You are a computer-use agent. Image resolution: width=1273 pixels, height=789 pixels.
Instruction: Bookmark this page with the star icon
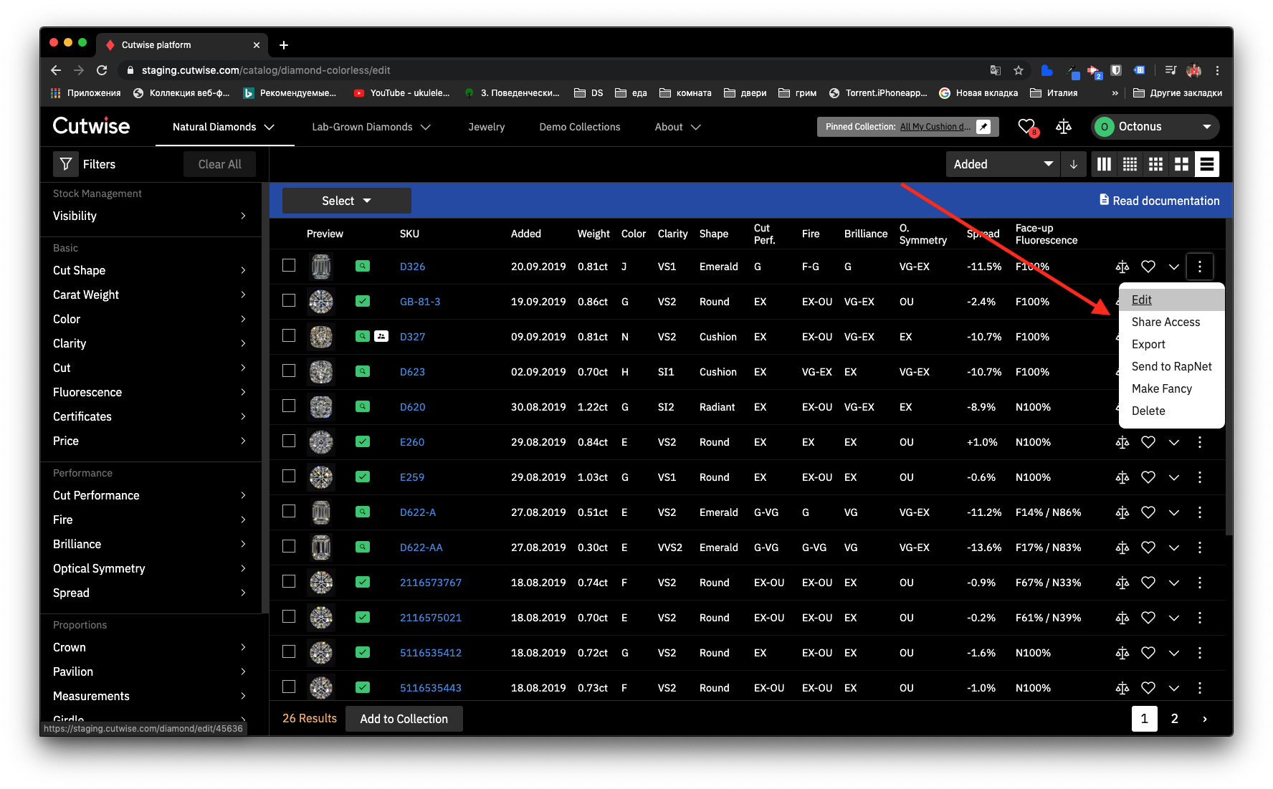click(1019, 70)
